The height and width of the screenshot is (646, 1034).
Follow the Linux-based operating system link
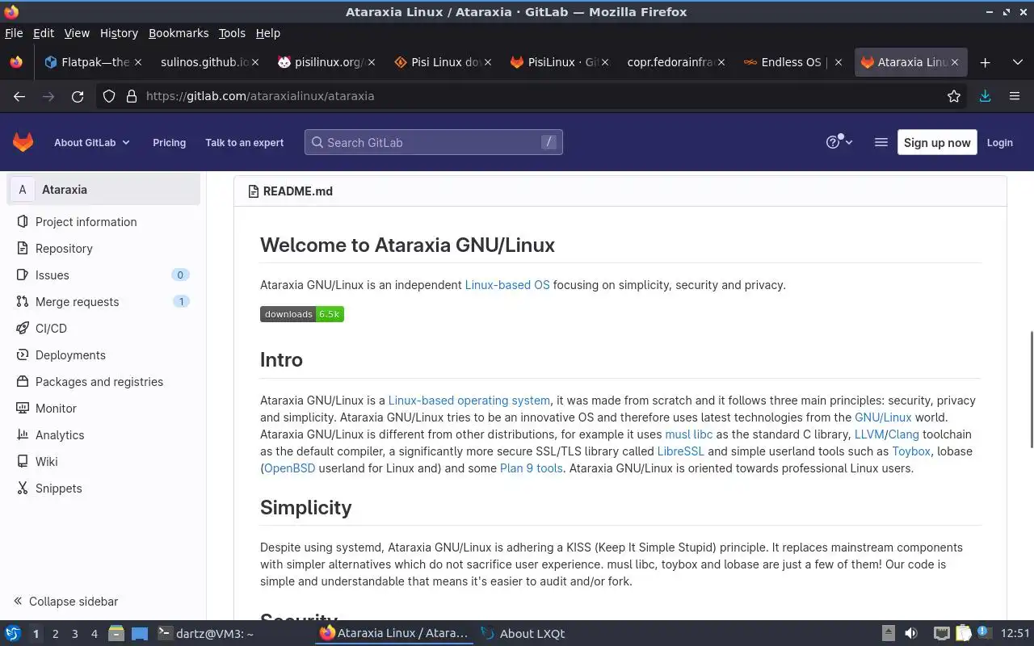(469, 401)
